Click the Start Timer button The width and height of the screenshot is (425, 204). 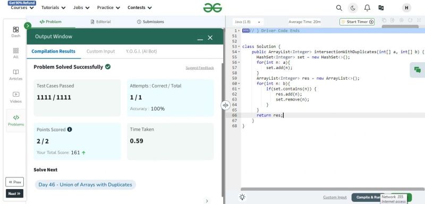coord(357,22)
